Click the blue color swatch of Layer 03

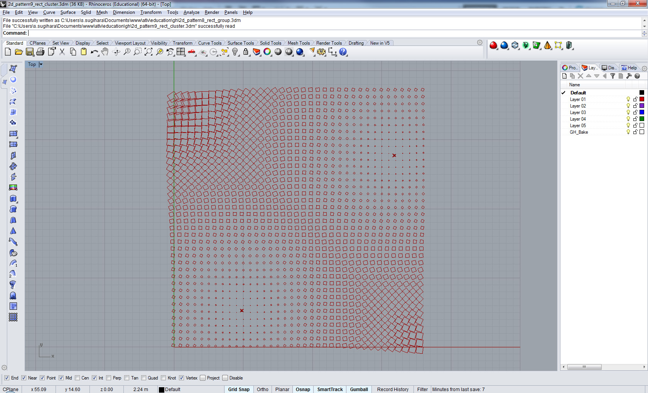pos(642,113)
